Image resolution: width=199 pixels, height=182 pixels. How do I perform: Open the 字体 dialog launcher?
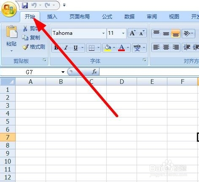pos(144,60)
